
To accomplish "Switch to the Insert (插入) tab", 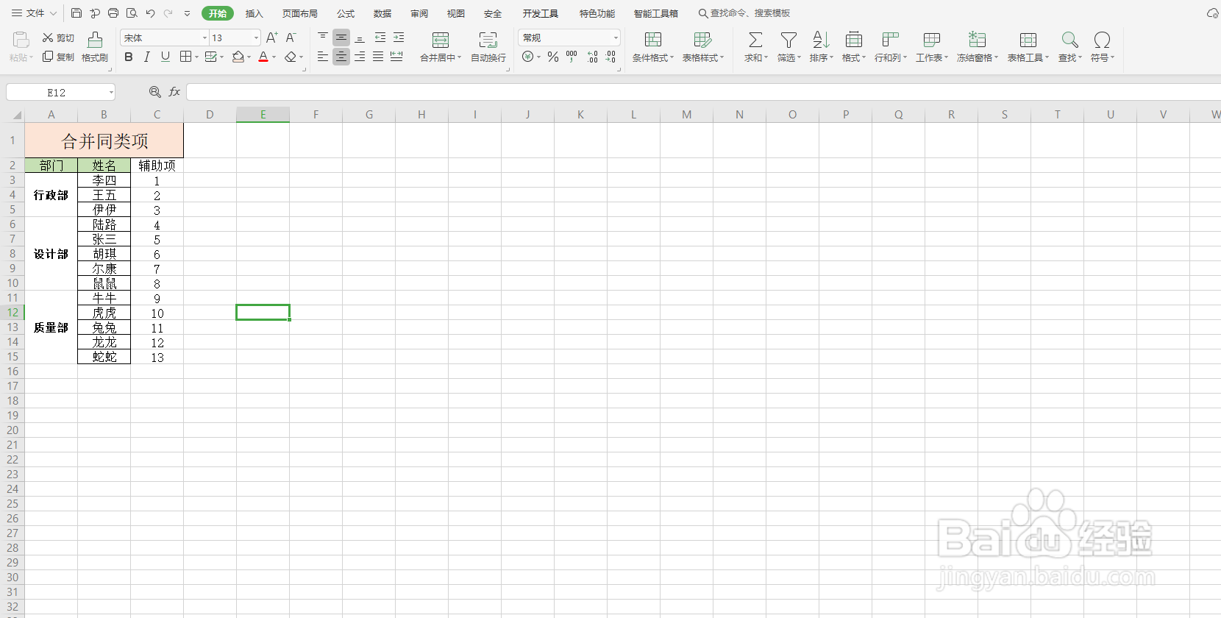I will click(254, 13).
